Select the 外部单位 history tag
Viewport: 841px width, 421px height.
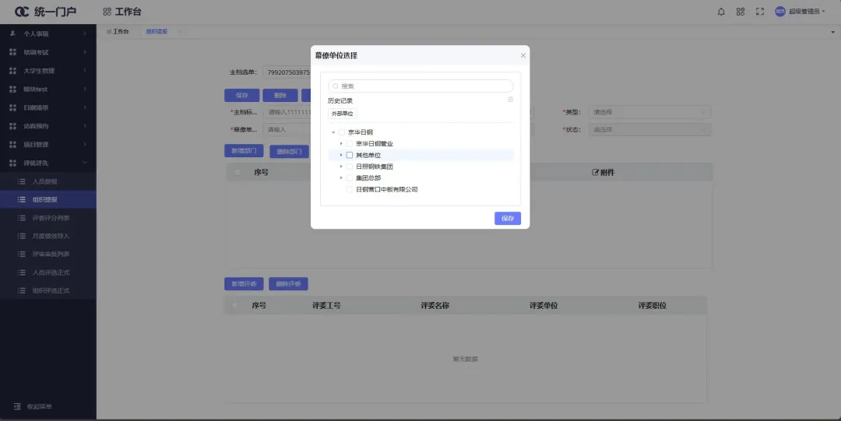(342, 114)
